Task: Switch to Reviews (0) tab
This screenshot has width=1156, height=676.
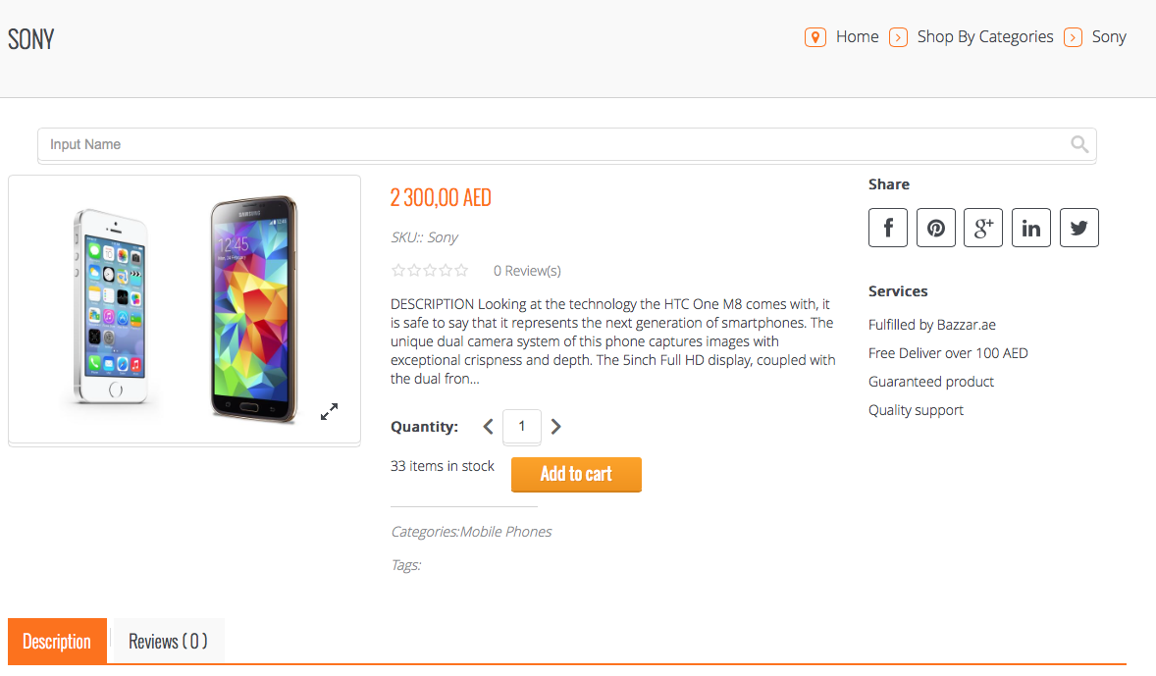Action: 168,642
